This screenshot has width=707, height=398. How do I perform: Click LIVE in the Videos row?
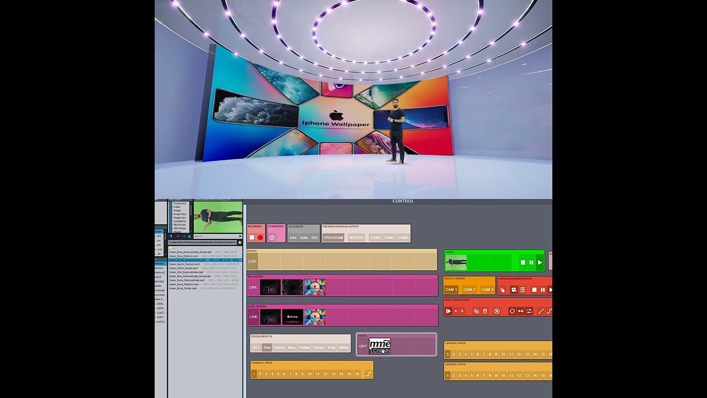[x=252, y=261]
